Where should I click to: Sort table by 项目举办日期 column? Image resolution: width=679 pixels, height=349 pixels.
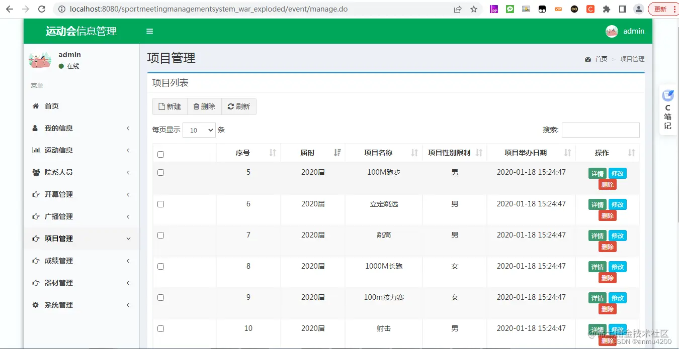pos(531,153)
